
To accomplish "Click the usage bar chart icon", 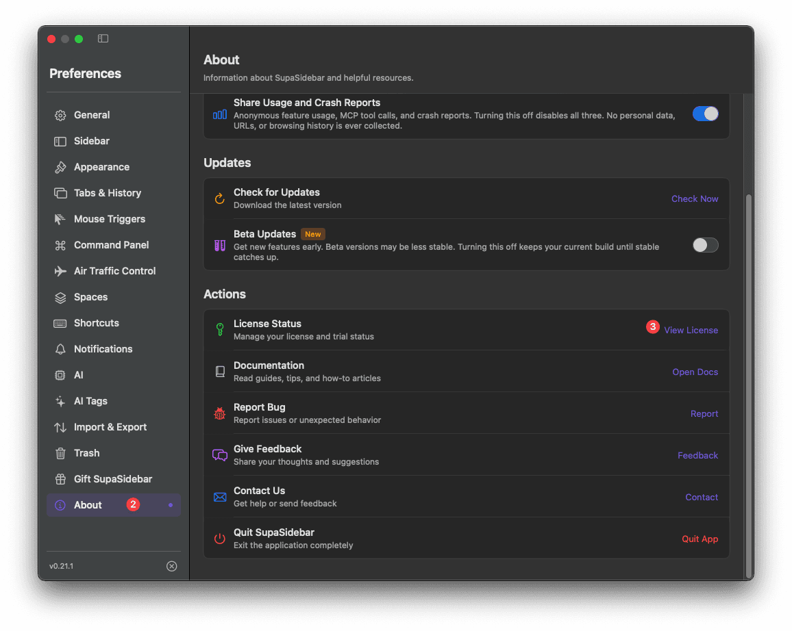I will click(x=220, y=114).
